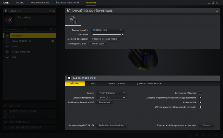The height and width of the screenshot is (138, 223).
Task: Open the Langue dropdown
Action: pos(112,93)
